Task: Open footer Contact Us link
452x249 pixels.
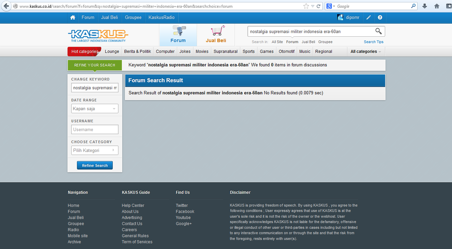Action: (132, 224)
